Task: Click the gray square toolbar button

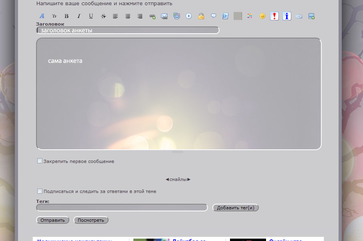Action: click(x=238, y=16)
